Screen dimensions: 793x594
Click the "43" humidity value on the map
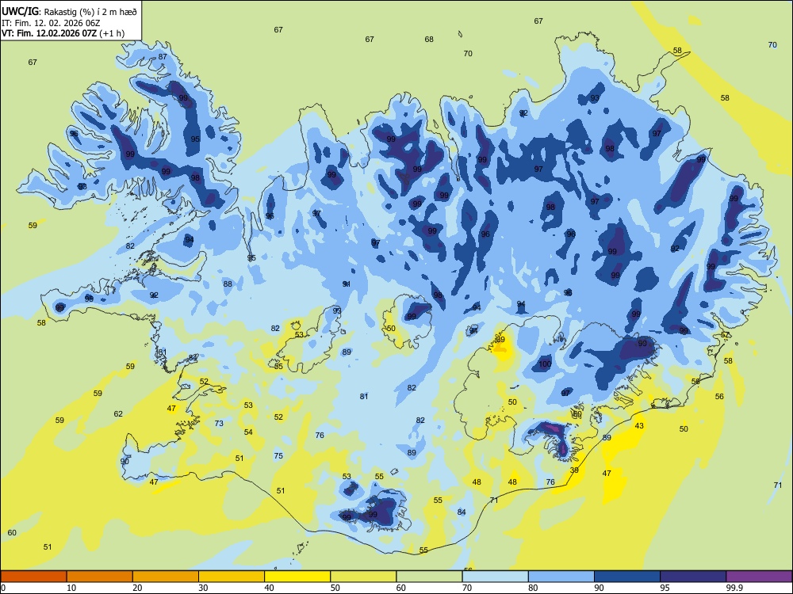tap(639, 426)
